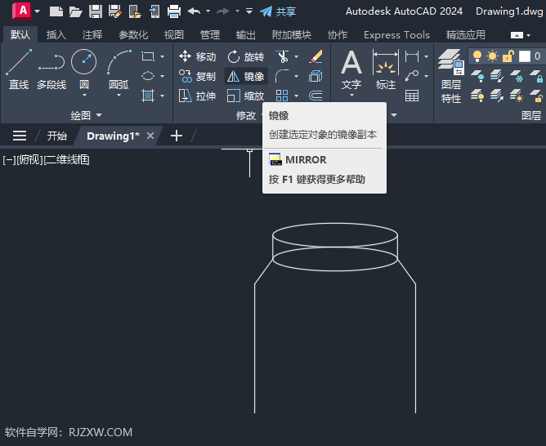Open the undo history dropdown arrow
Screen dimensions: 546x446
(x=208, y=11)
